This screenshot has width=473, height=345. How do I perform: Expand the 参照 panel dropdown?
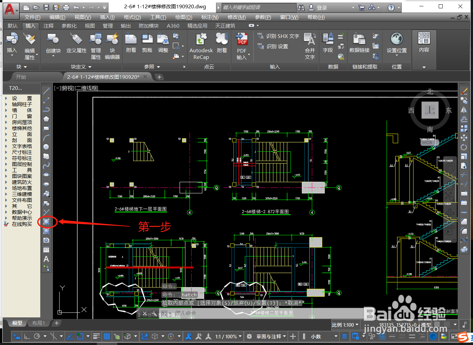[x=152, y=67]
